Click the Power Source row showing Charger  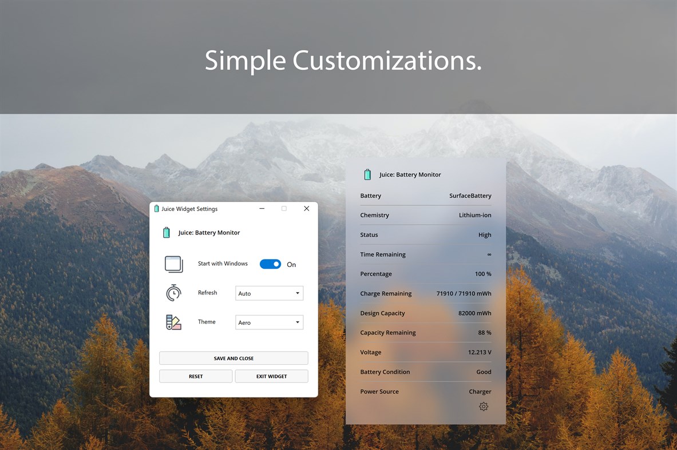[426, 391]
